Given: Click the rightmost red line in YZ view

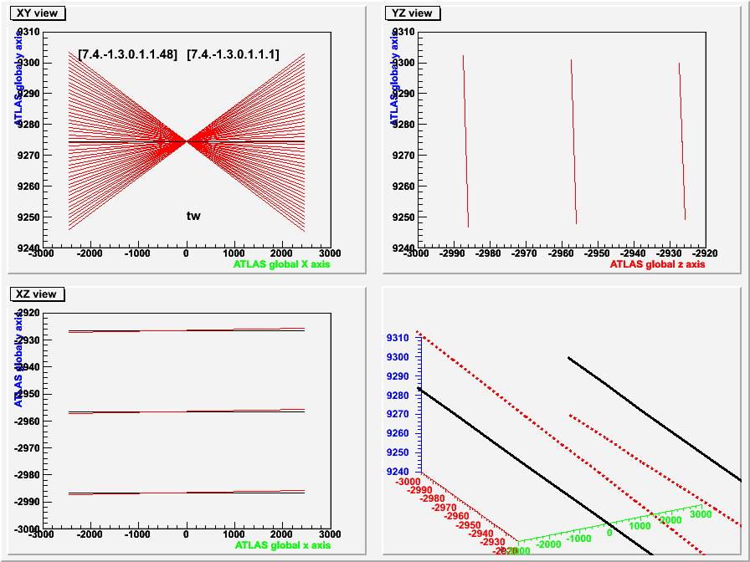Looking at the screenshot, I should click(682, 142).
